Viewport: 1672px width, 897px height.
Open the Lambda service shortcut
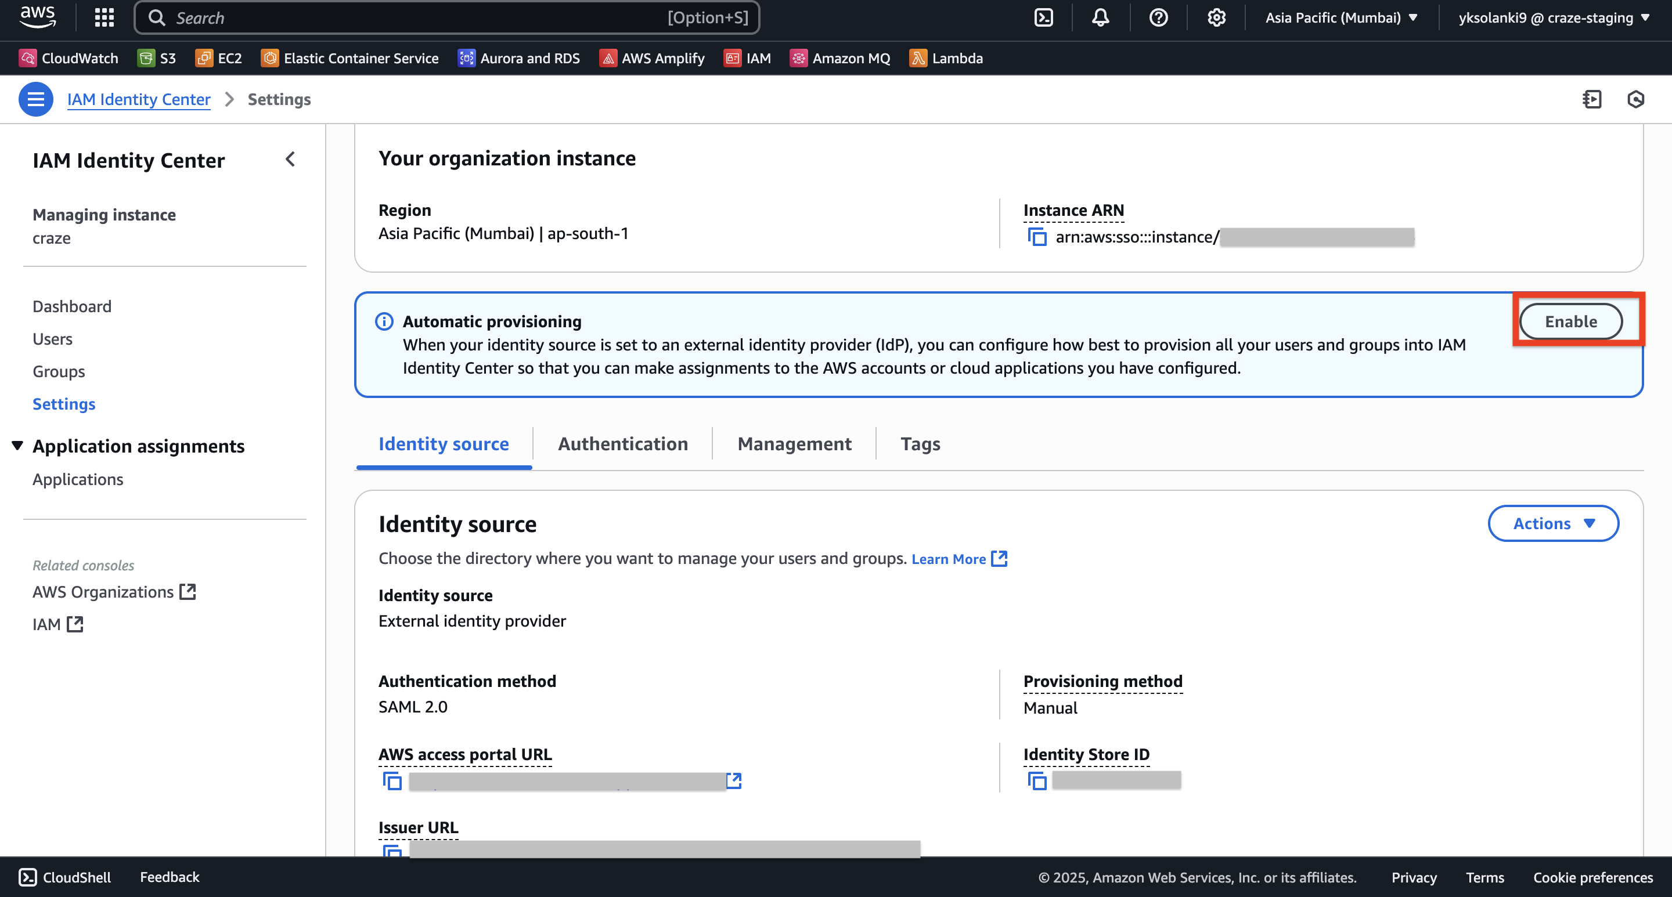pyautogui.click(x=946, y=59)
